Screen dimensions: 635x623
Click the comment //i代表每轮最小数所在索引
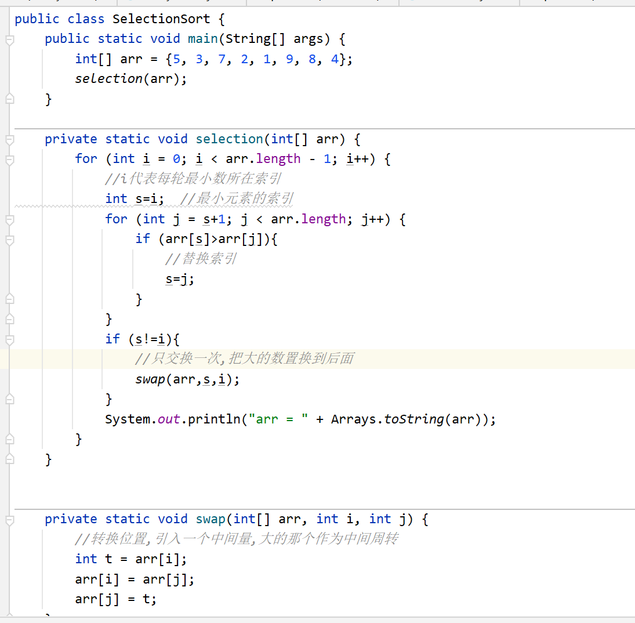[x=193, y=179]
